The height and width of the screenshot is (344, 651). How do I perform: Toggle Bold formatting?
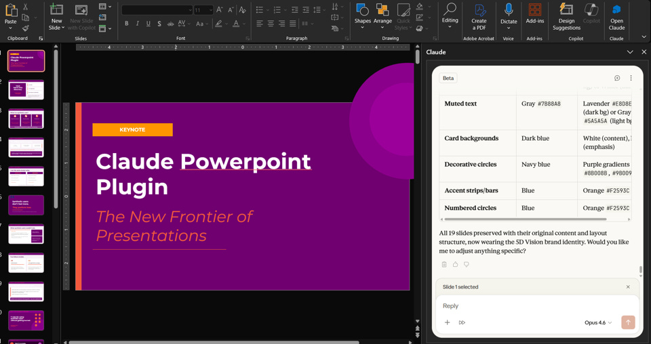click(127, 24)
